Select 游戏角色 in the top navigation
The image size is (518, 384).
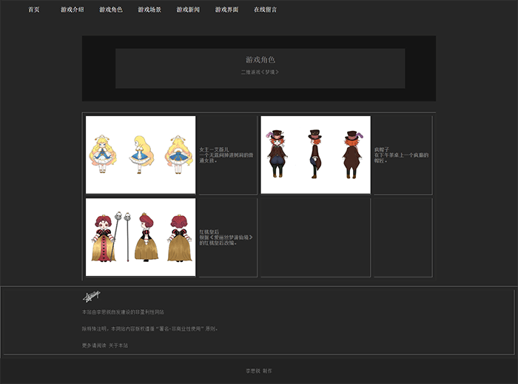pyautogui.click(x=111, y=10)
